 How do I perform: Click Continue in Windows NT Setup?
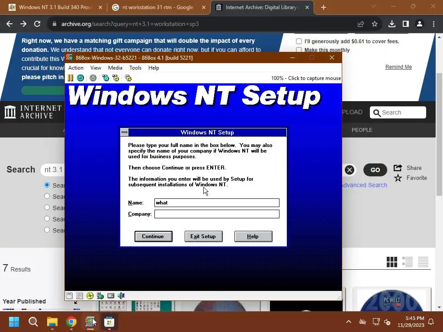click(153, 236)
